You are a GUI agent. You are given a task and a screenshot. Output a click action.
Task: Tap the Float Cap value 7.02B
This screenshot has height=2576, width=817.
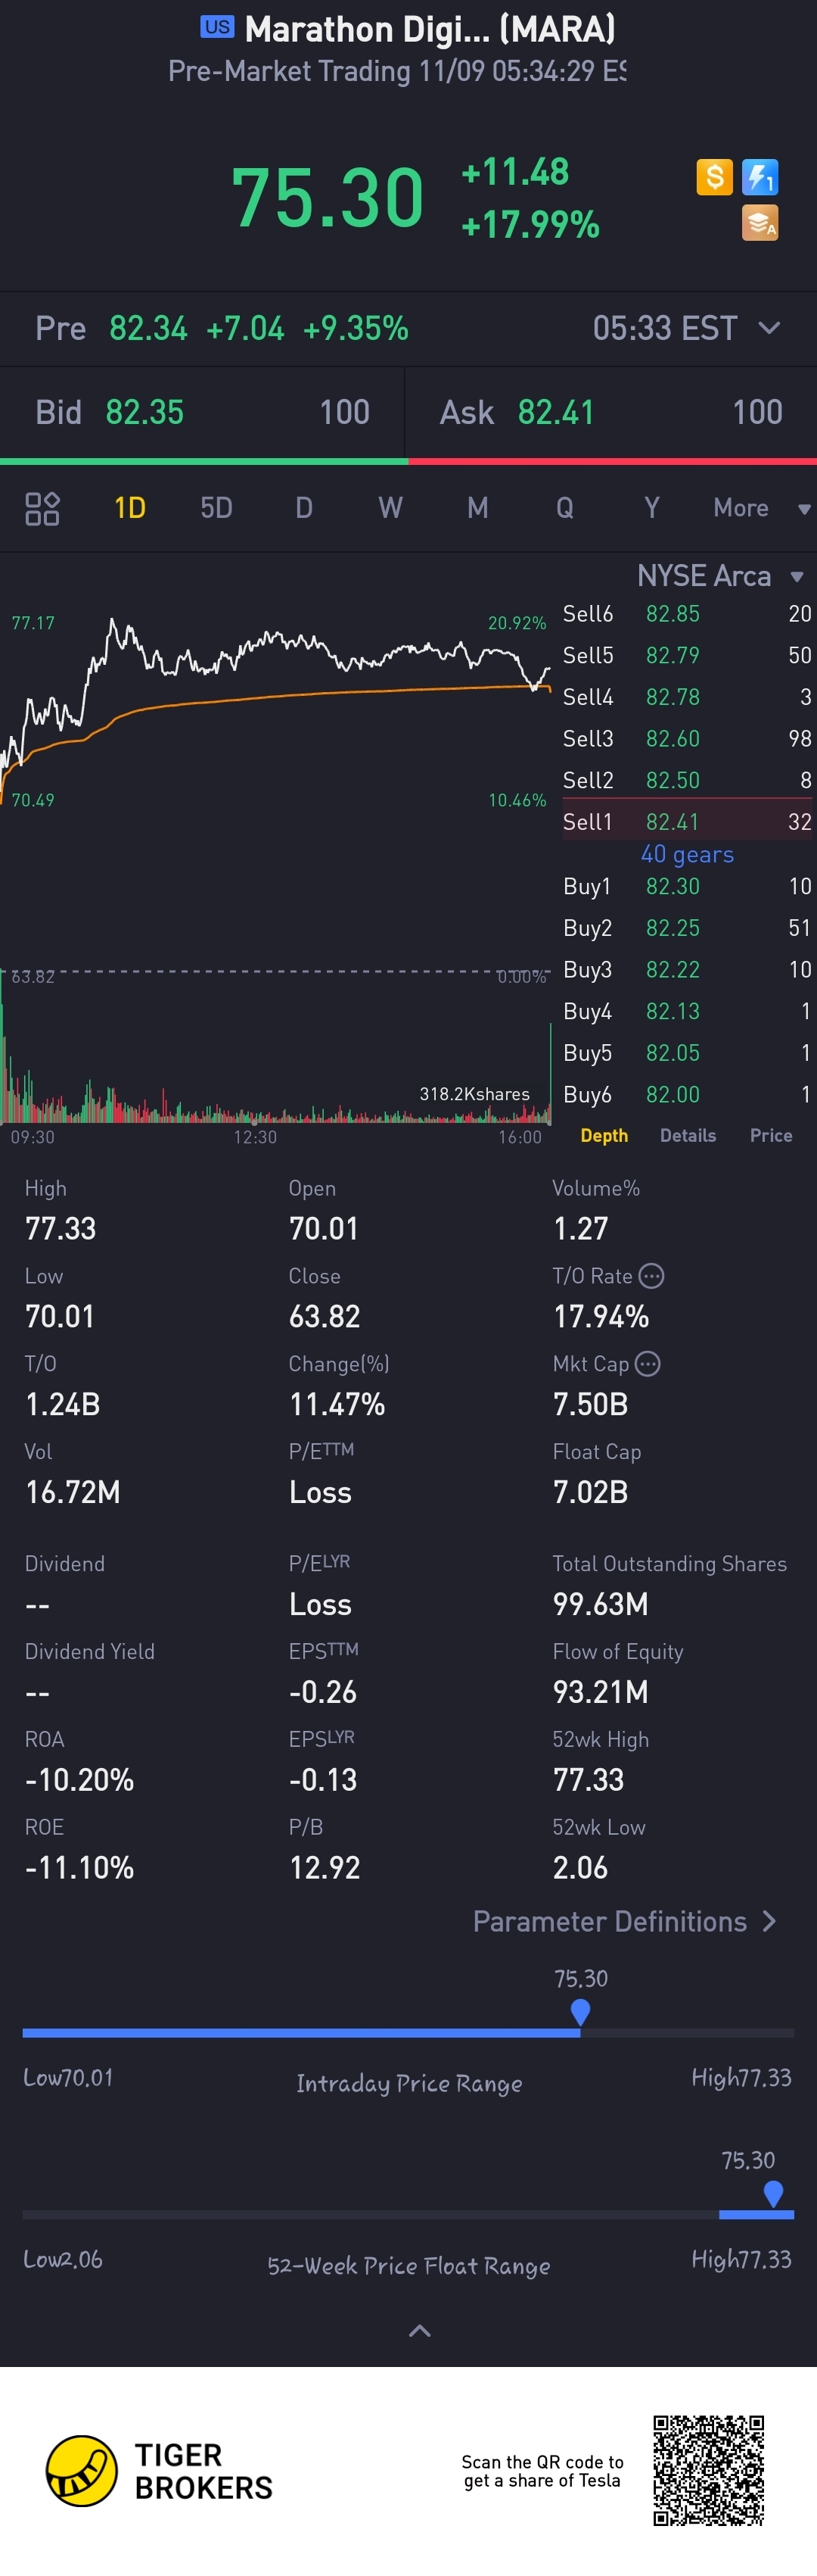pyautogui.click(x=590, y=1492)
